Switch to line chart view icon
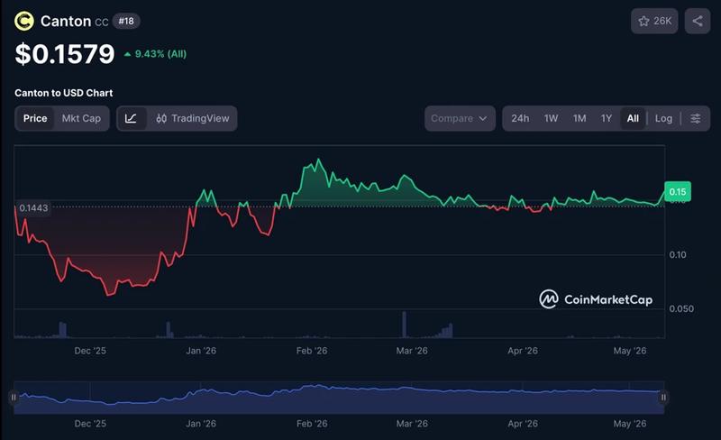Viewport: 721px width, 440px height. click(x=131, y=119)
